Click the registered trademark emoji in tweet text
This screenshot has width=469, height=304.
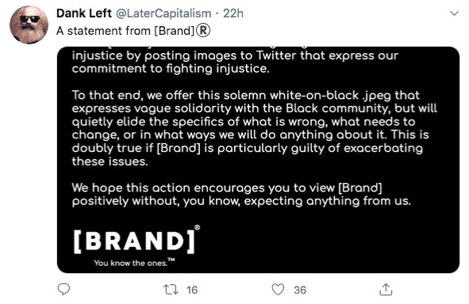(203, 30)
